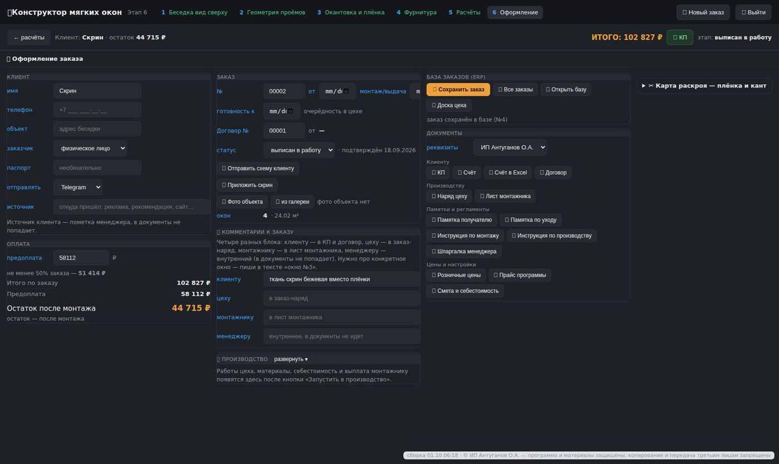Click the Фото объекта button
Viewport: 779px width, 464px height.
pos(242,202)
